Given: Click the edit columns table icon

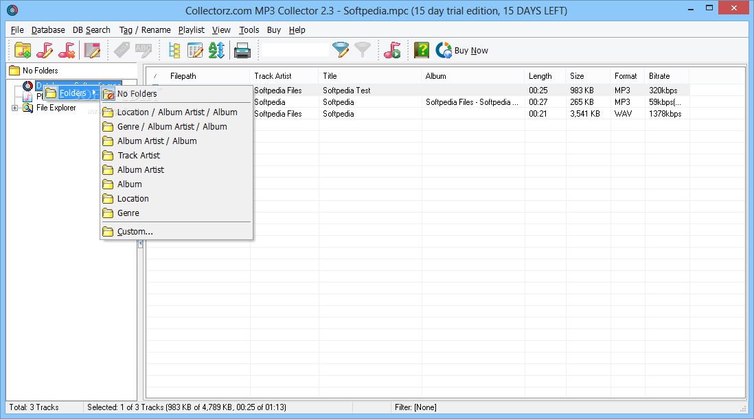Looking at the screenshot, I should click(x=195, y=50).
